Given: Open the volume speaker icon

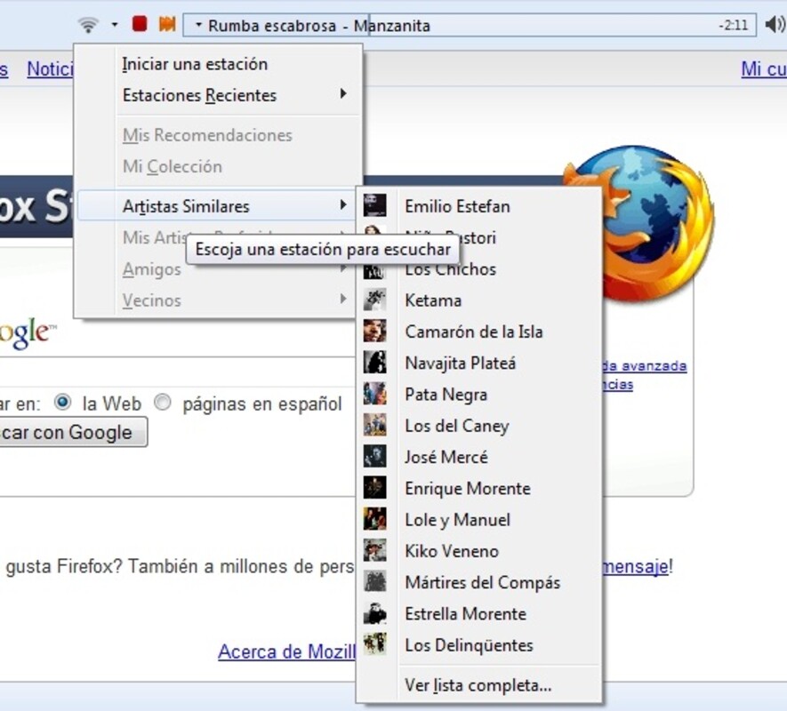Looking at the screenshot, I should [x=775, y=24].
